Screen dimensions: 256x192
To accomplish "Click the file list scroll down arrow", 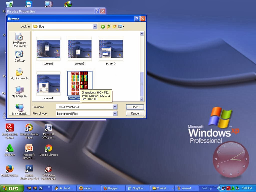I will click(x=142, y=99).
